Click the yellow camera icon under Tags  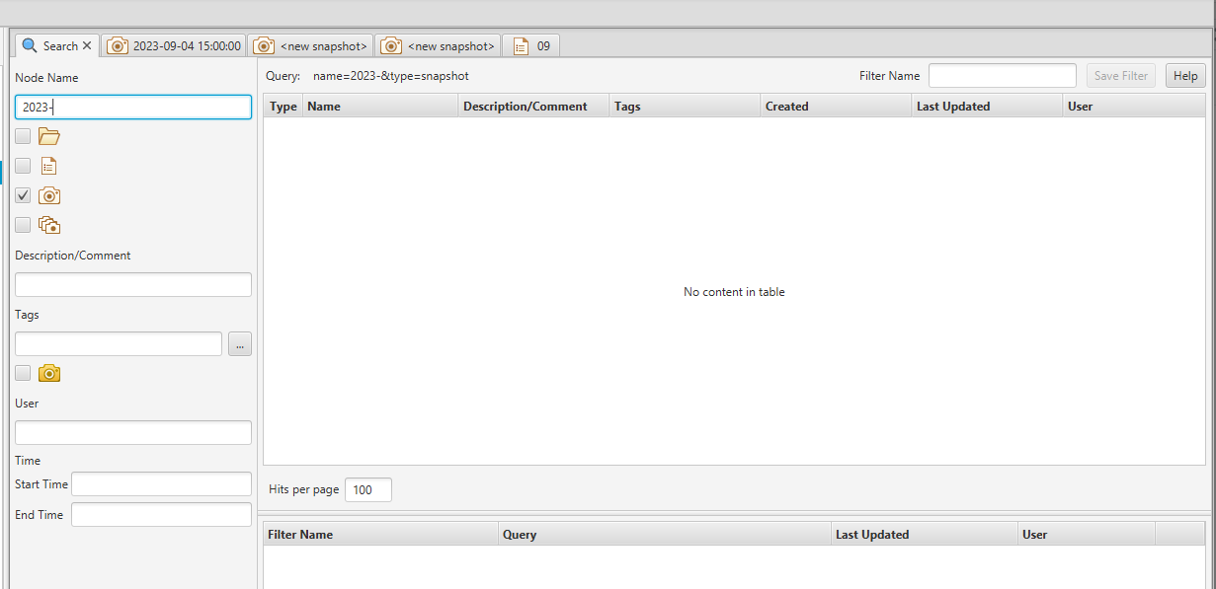pos(48,373)
